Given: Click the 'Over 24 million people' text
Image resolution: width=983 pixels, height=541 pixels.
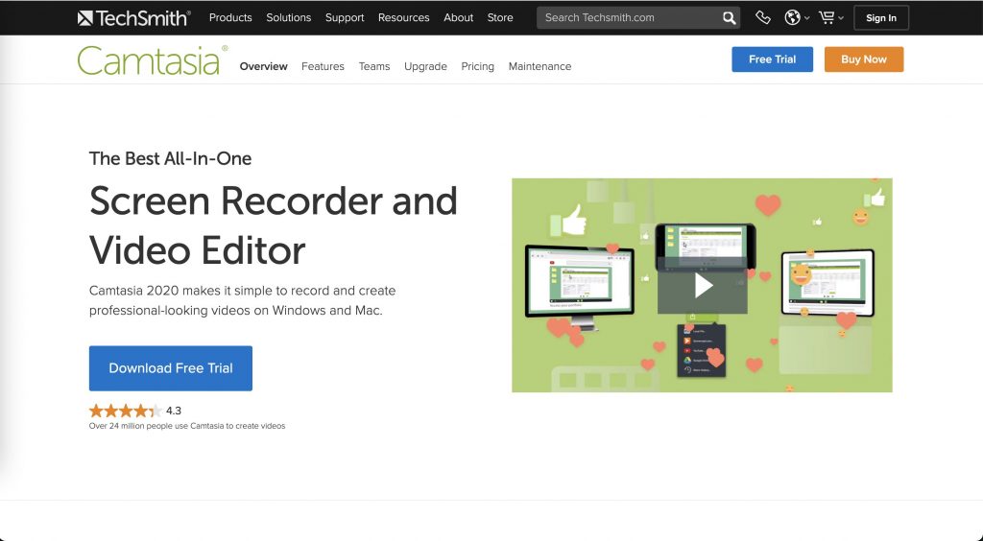Looking at the screenshot, I should pos(187,426).
